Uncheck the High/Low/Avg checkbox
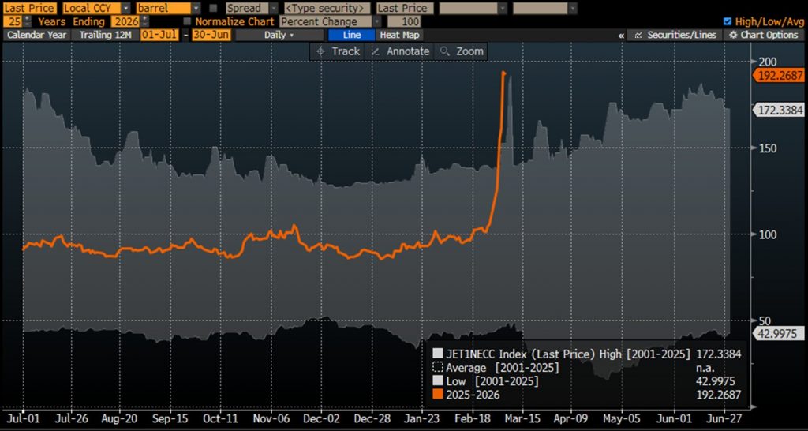The width and height of the screenshot is (808, 431). point(727,21)
